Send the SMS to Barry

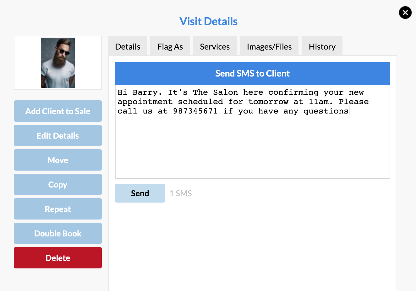pyautogui.click(x=140, y=193)
